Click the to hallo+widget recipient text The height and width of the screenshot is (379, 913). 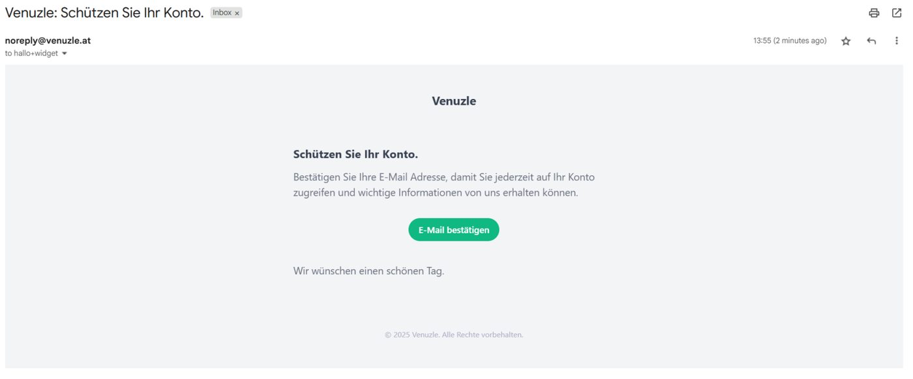(31, 53)
